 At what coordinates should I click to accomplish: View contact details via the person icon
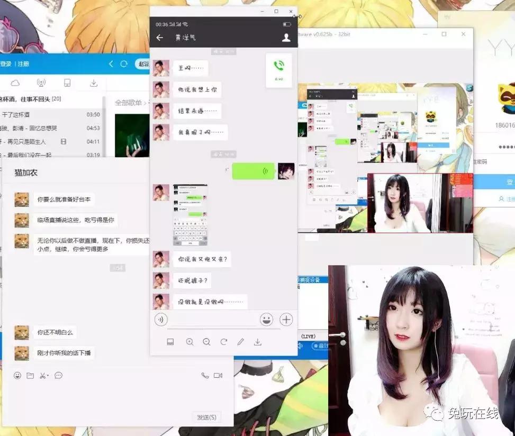click(285, 37)
